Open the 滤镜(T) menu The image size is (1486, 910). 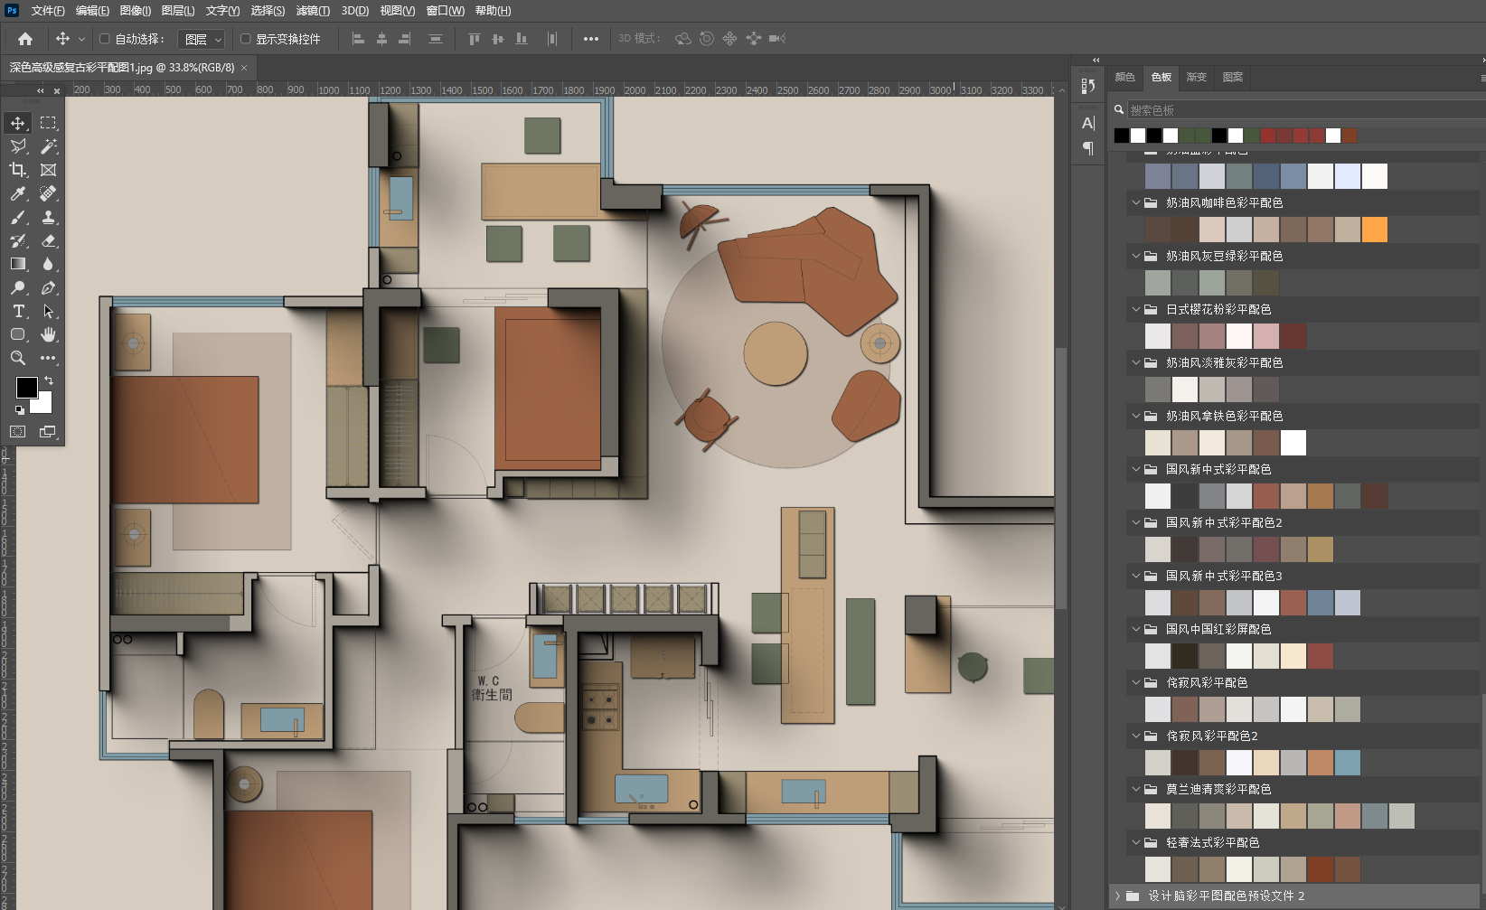point(313,11)
